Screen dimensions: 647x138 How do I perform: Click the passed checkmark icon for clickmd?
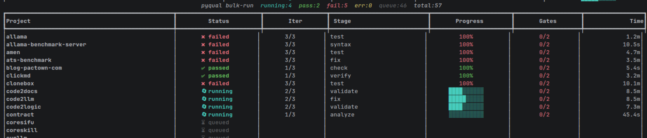tap(203, 76)
